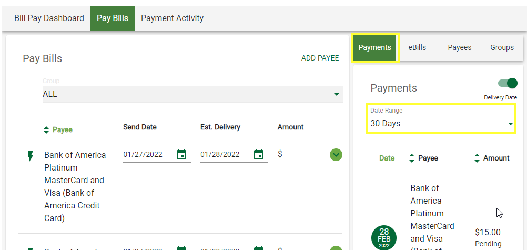
Task: Switch to the eBills tab
Action: point(417,48)
